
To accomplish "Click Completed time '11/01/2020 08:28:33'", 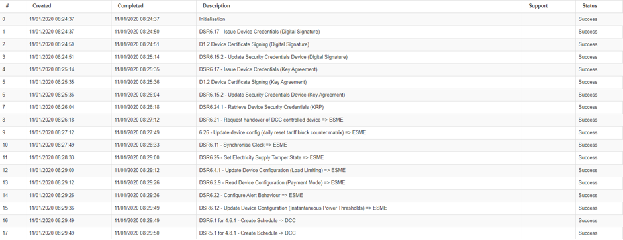I will coord(136,145).
